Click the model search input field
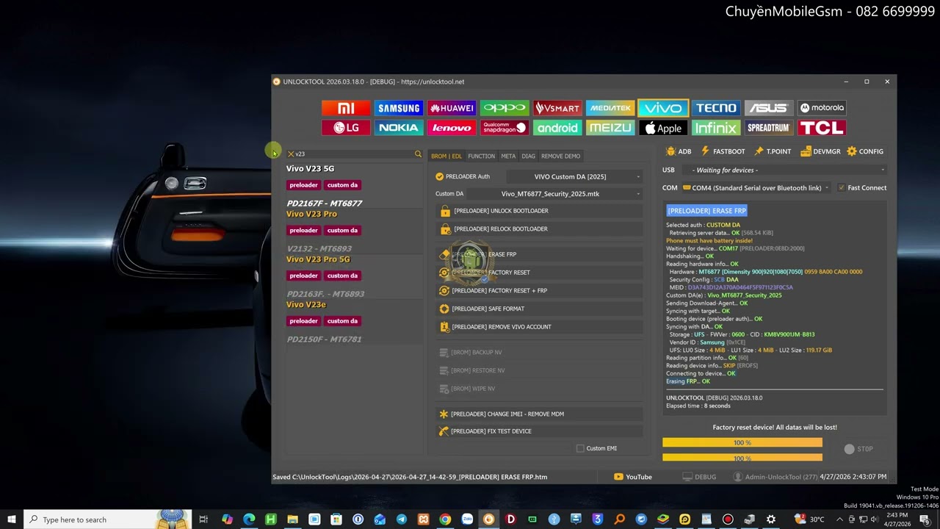This screenshot has height=529, width=940. pos(352,154)
